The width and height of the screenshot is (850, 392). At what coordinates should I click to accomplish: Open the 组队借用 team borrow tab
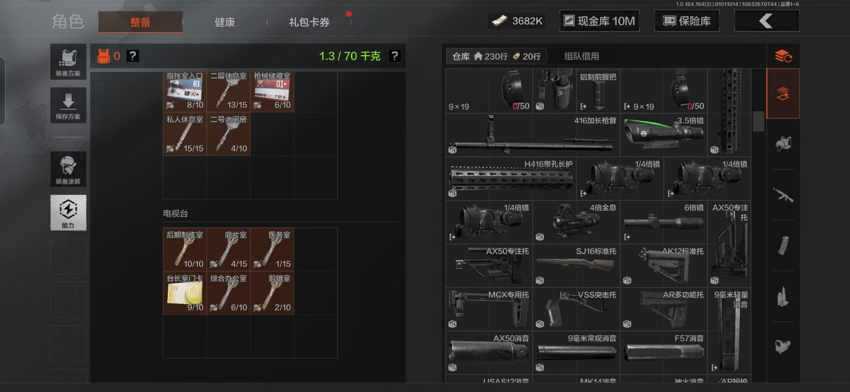[581, 57]
